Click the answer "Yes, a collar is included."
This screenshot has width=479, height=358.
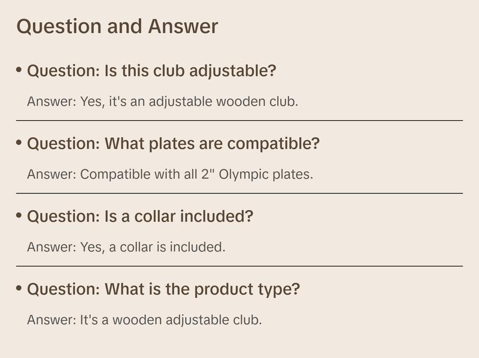pos(126,247)
